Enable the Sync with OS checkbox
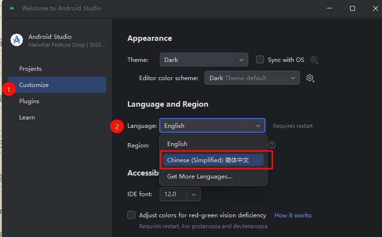Screen dimensions: 382x237 click(x=260, y=59)
